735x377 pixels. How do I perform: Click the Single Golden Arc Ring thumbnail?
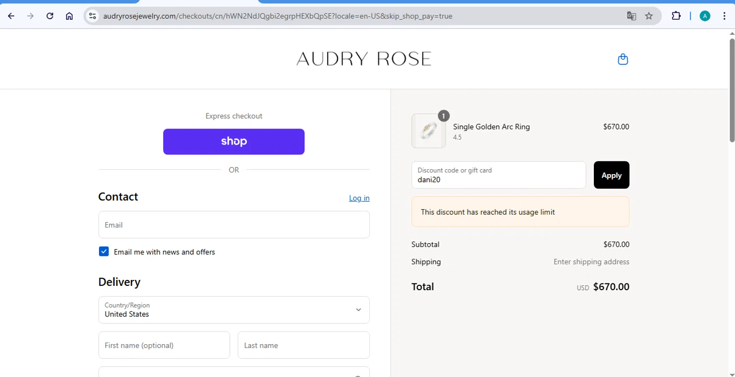pos(429,131)
